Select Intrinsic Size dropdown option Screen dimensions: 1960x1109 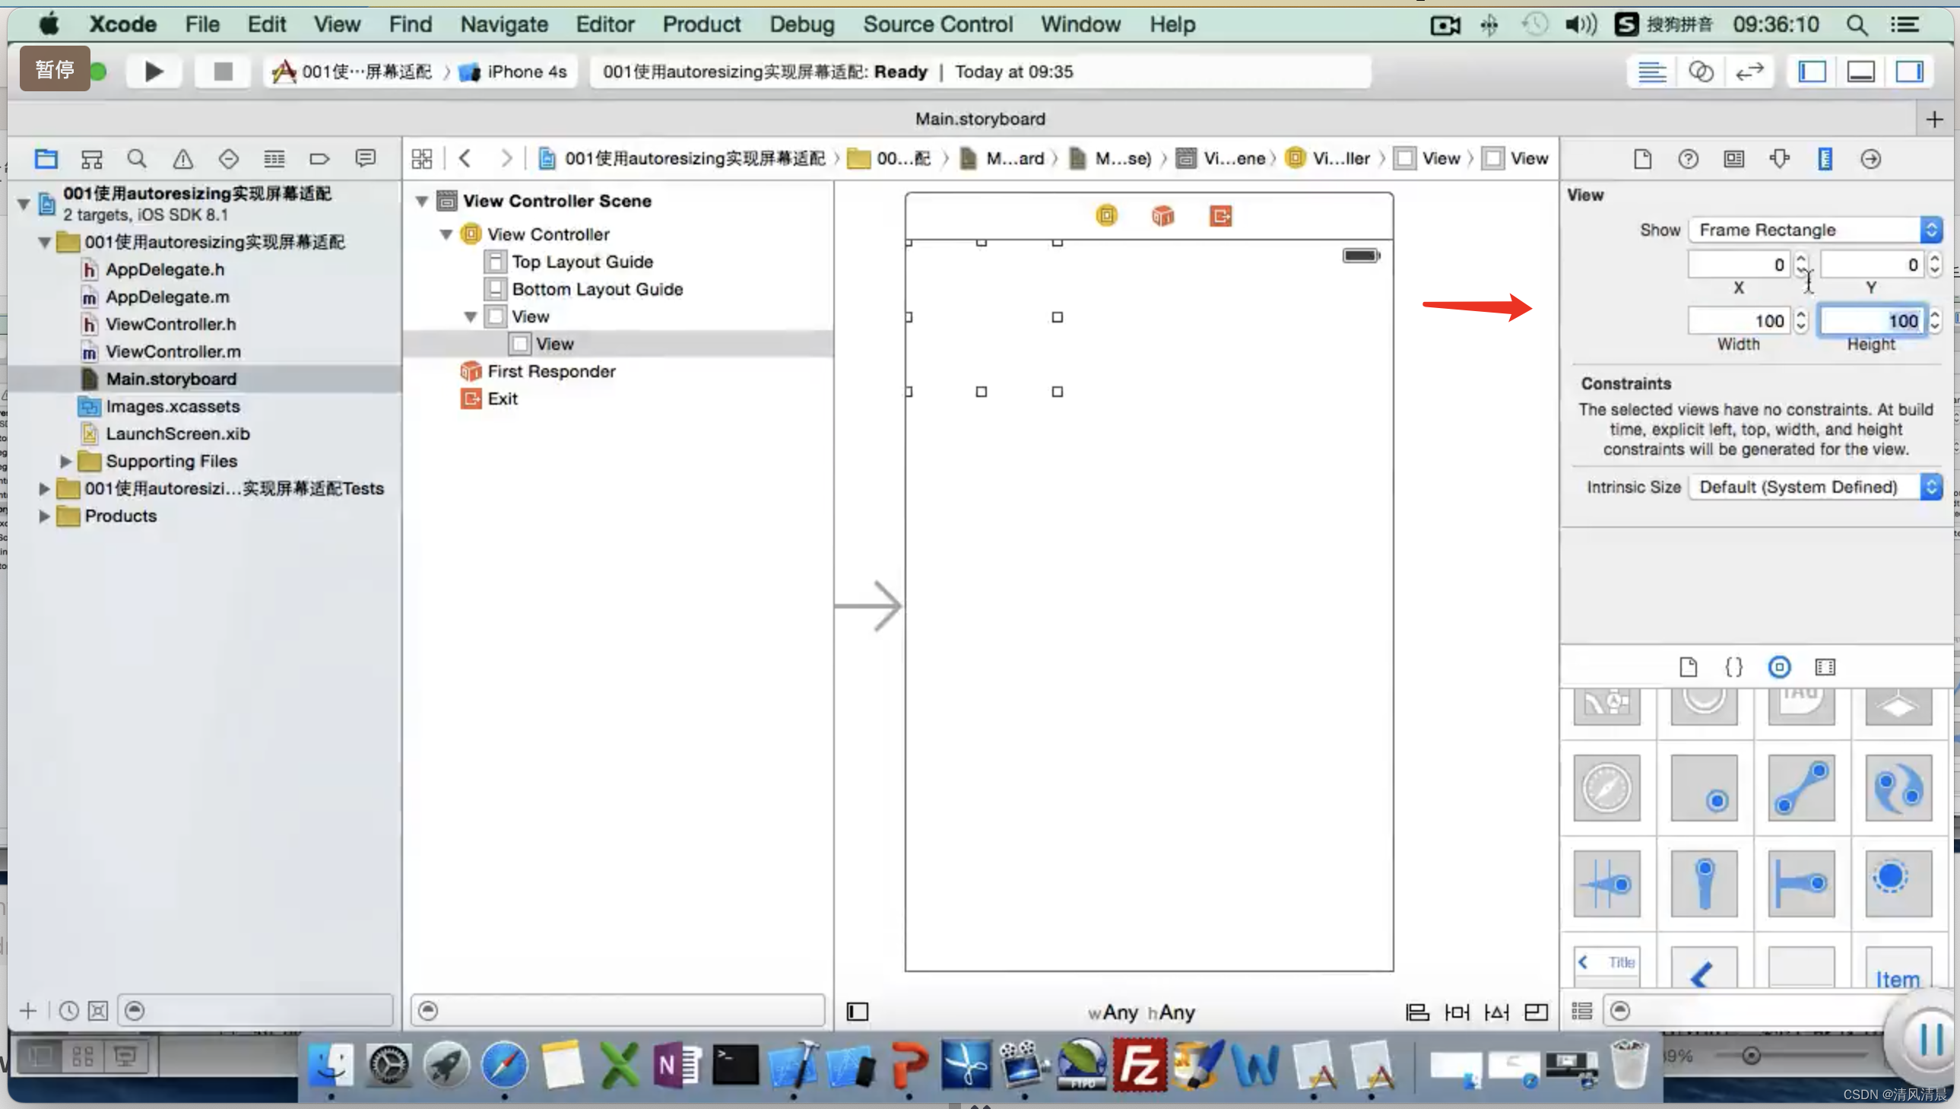pyautogui.click(x=1816, y=487)
